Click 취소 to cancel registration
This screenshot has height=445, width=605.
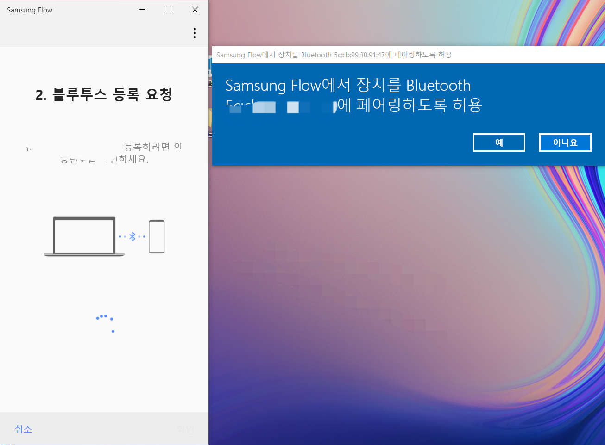click(x=23, y=429)
